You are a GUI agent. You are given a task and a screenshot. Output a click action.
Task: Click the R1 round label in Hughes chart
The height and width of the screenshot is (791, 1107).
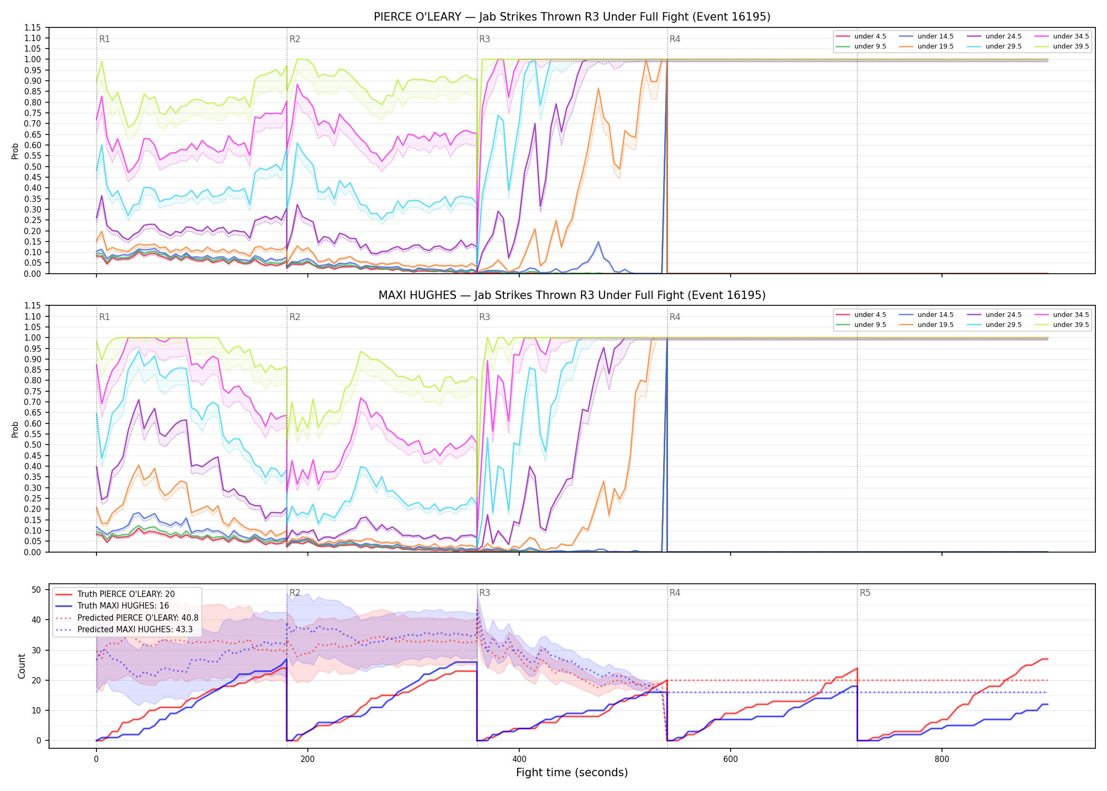point(104,317)
